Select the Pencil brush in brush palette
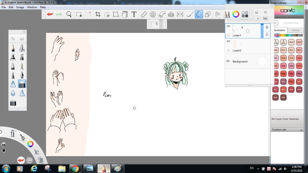The image size is (308, 173). 13,48
